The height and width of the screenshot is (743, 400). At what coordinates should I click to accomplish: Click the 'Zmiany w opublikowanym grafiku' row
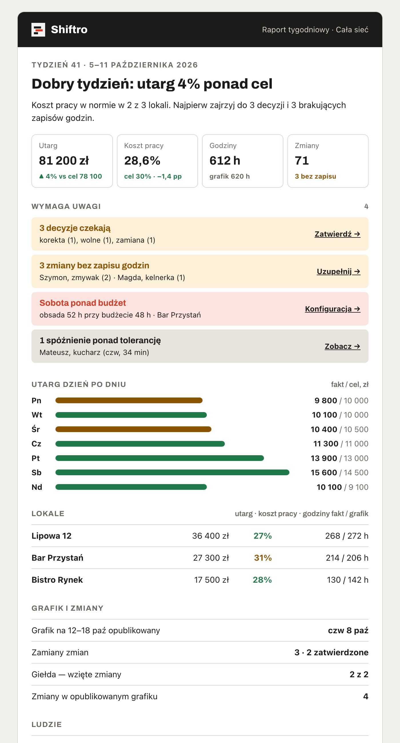click(200, 696)
